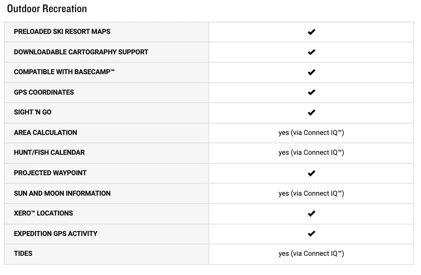
Task: Click the Hunt/Fish Calendar Connect IQ value
Action: (311, 153)
